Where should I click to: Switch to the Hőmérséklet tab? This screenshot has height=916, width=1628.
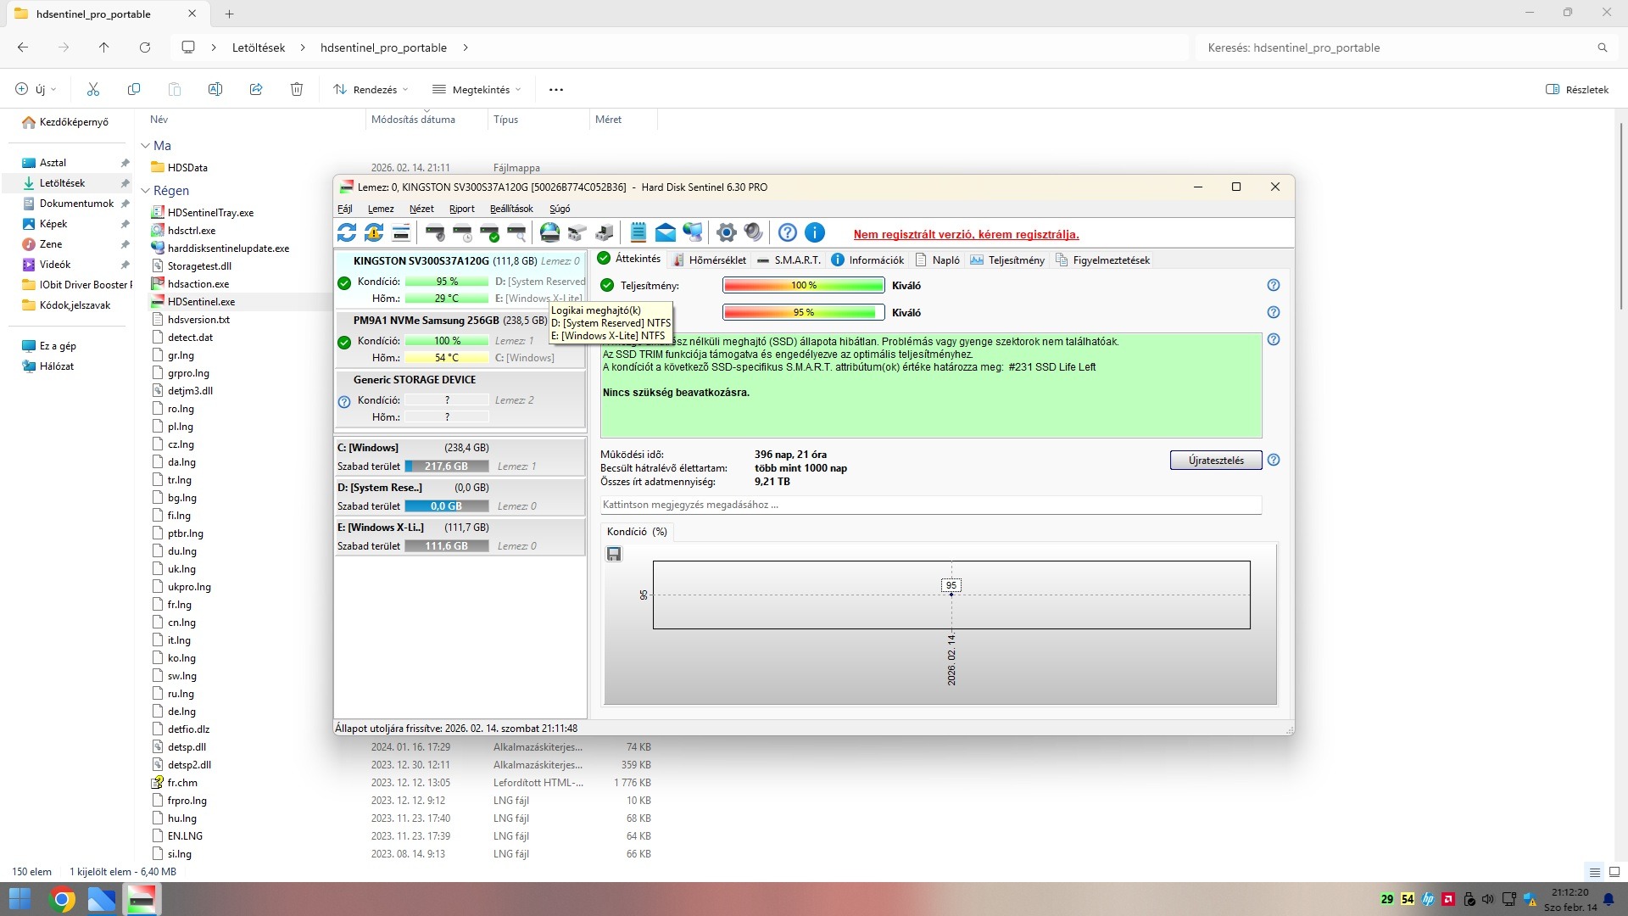tap(710, 260)
